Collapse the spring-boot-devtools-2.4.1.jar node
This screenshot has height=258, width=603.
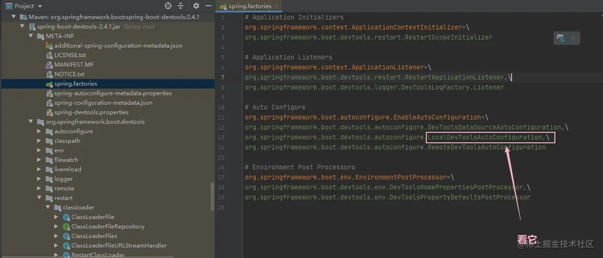click(22, 27)
